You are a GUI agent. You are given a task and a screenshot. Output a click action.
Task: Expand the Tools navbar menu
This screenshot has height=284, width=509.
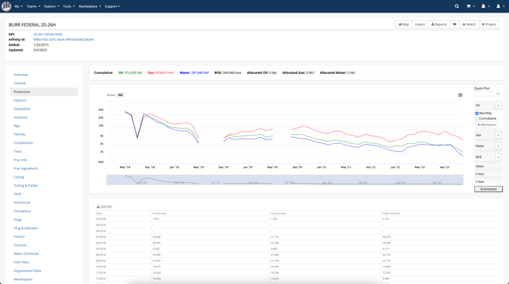[69, 6]
